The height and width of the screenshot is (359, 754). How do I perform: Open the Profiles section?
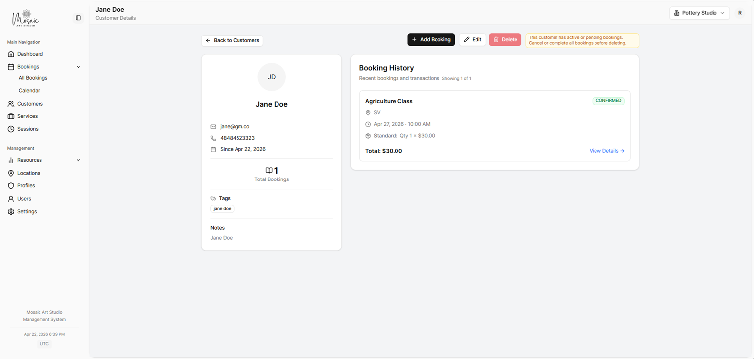coord(25,185)
